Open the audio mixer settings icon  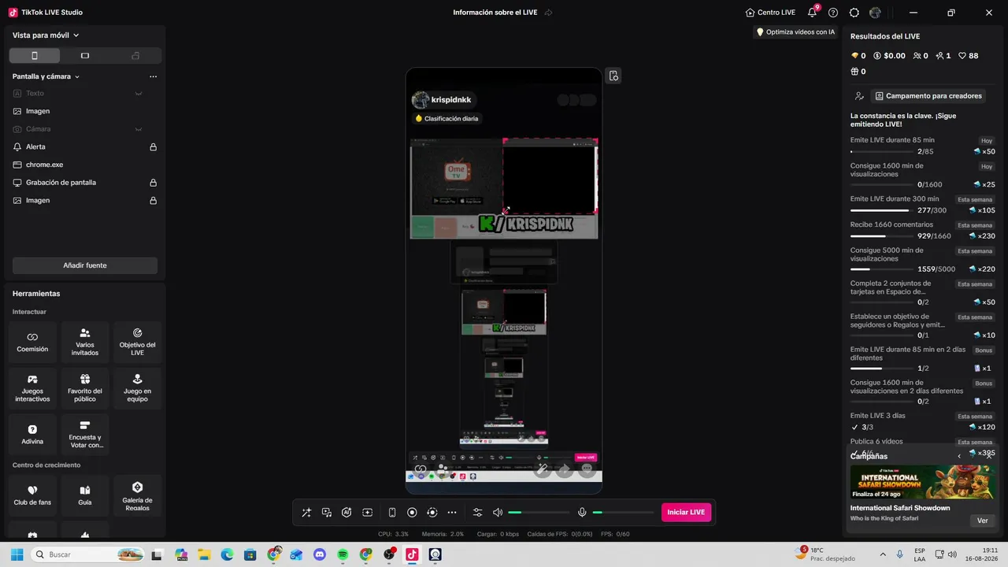tap(477, 513)
